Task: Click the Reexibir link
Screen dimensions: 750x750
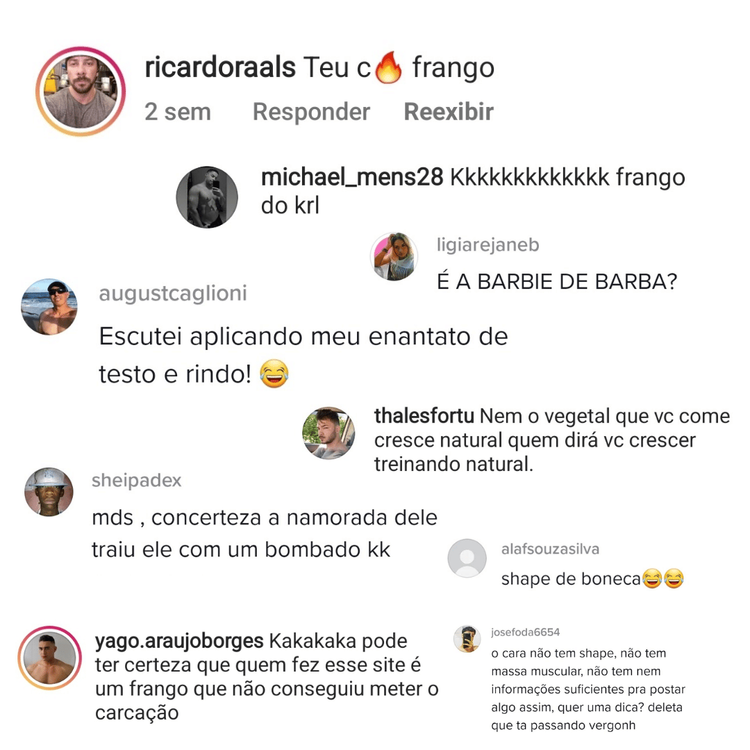Action: pos(448,112)
